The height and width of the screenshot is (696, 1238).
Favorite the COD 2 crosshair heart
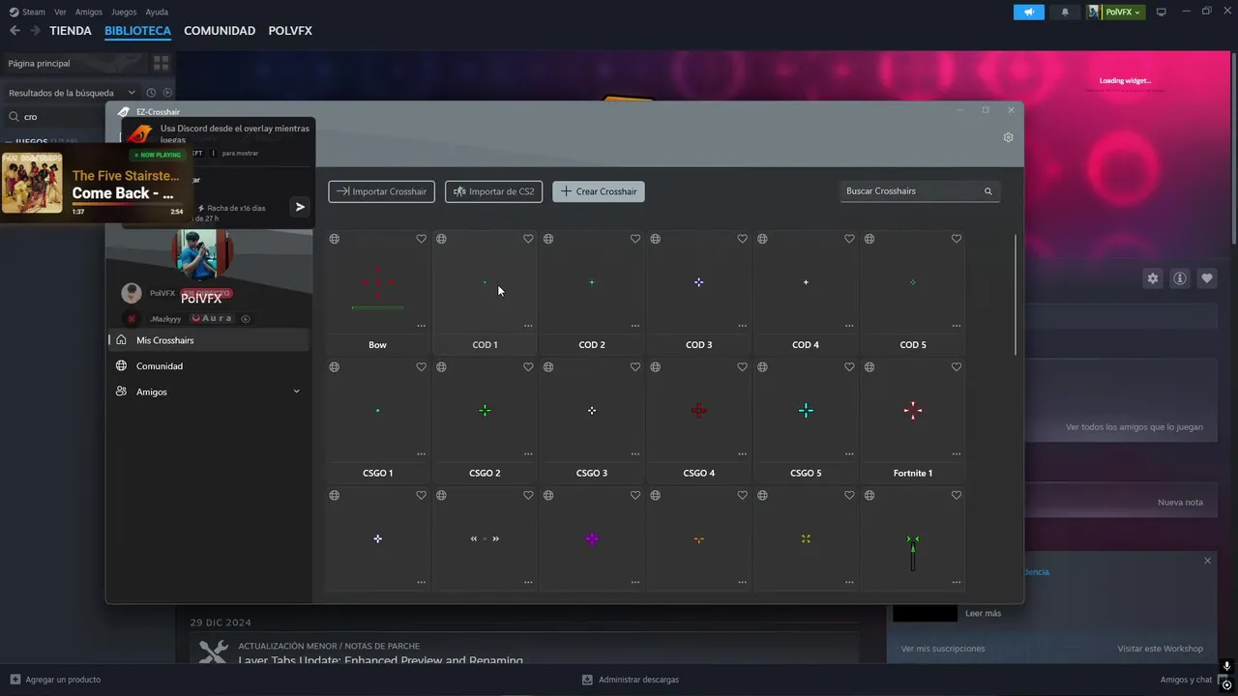point(635,239)
